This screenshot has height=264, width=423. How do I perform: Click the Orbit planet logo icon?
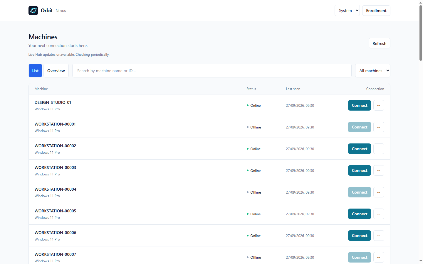(33, 11)
